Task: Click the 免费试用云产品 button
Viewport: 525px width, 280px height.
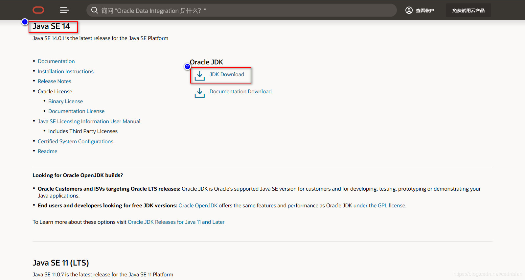Action: coord(468,10)
